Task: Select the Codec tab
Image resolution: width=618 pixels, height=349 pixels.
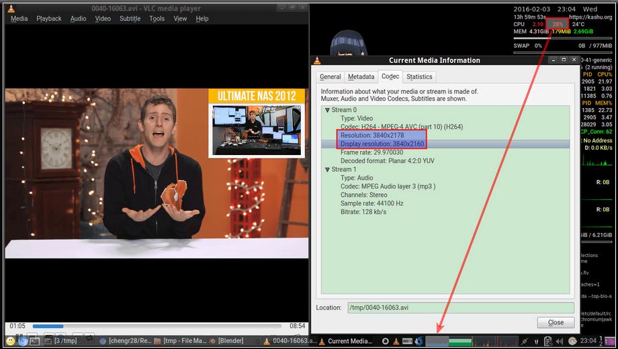Action: coord(390,77)
